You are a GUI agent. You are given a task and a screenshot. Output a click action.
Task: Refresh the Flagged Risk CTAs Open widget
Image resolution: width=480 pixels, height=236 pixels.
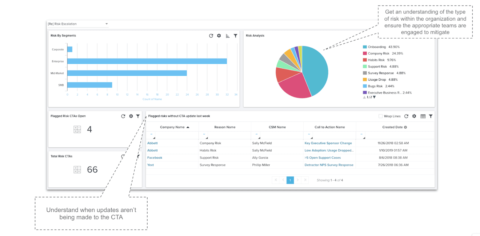coord(123,116)
